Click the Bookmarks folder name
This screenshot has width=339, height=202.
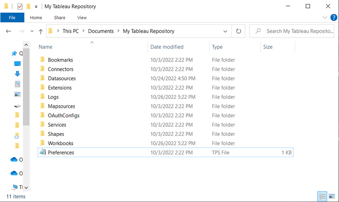click(60, 60)
